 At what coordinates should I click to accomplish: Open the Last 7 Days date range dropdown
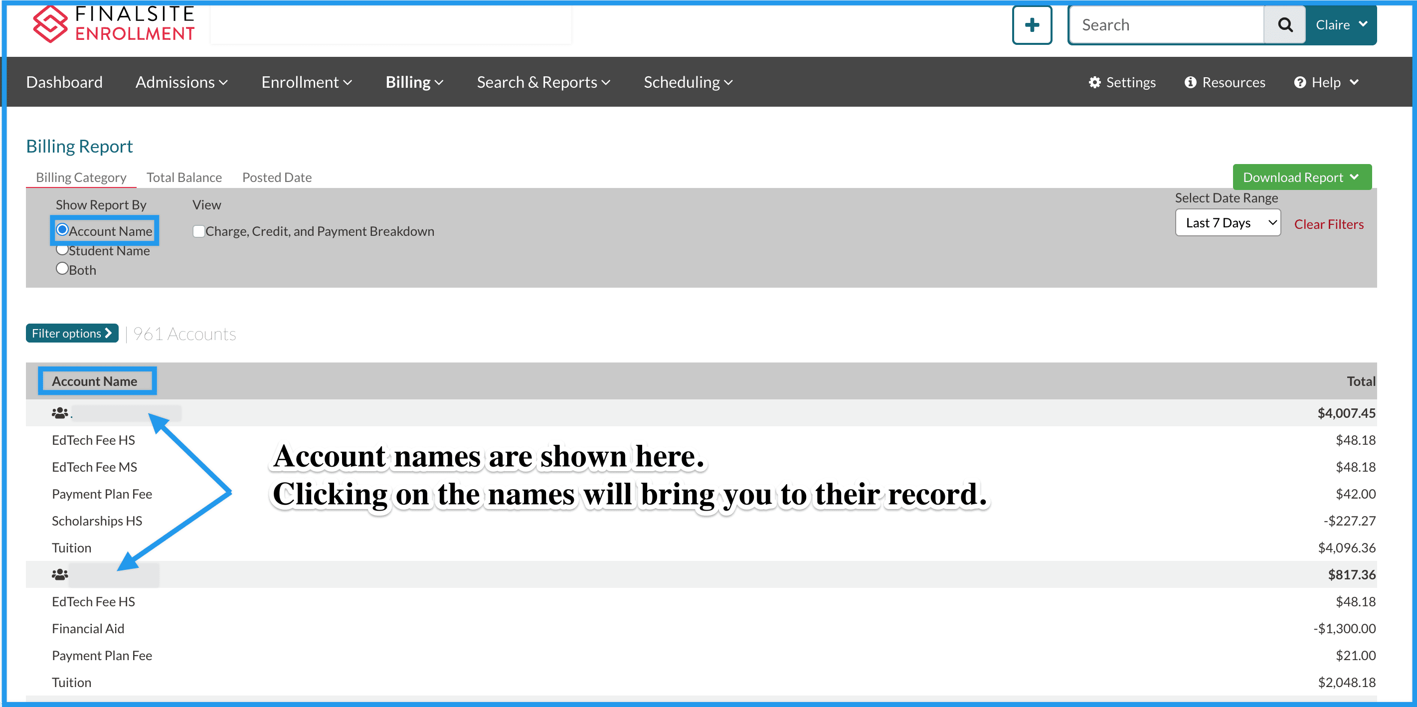pyautogui.click(x=1227, y=223)
